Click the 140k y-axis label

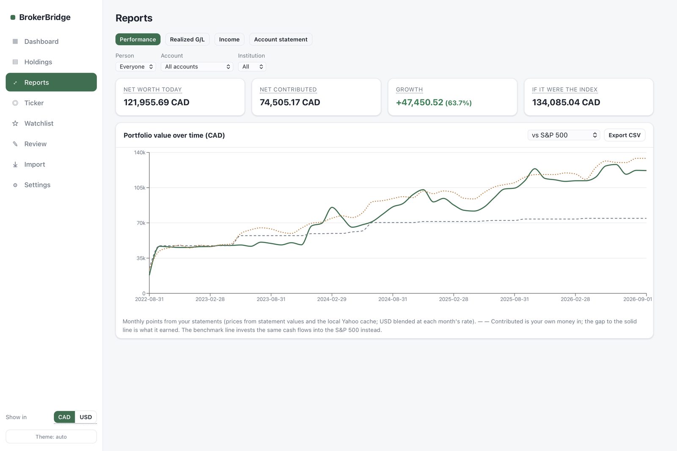(140, 153)
